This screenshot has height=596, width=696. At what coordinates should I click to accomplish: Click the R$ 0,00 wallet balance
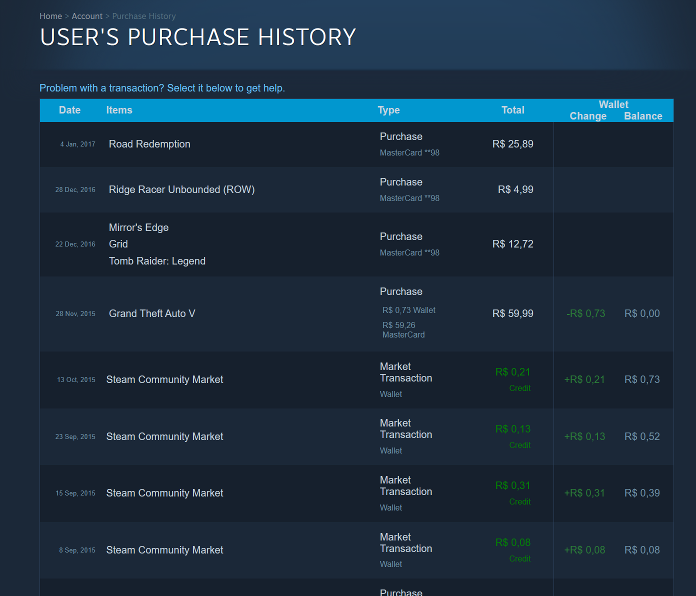642,313
